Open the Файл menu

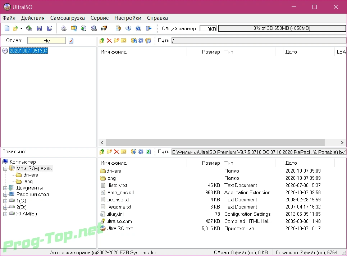(9, 18)
